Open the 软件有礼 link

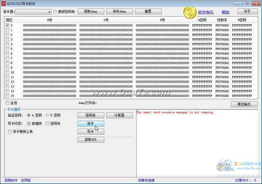[206, 12]
